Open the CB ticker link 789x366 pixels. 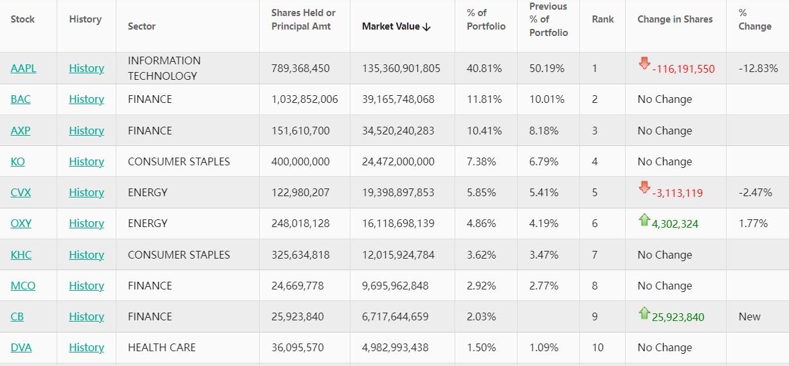[17, 316]
